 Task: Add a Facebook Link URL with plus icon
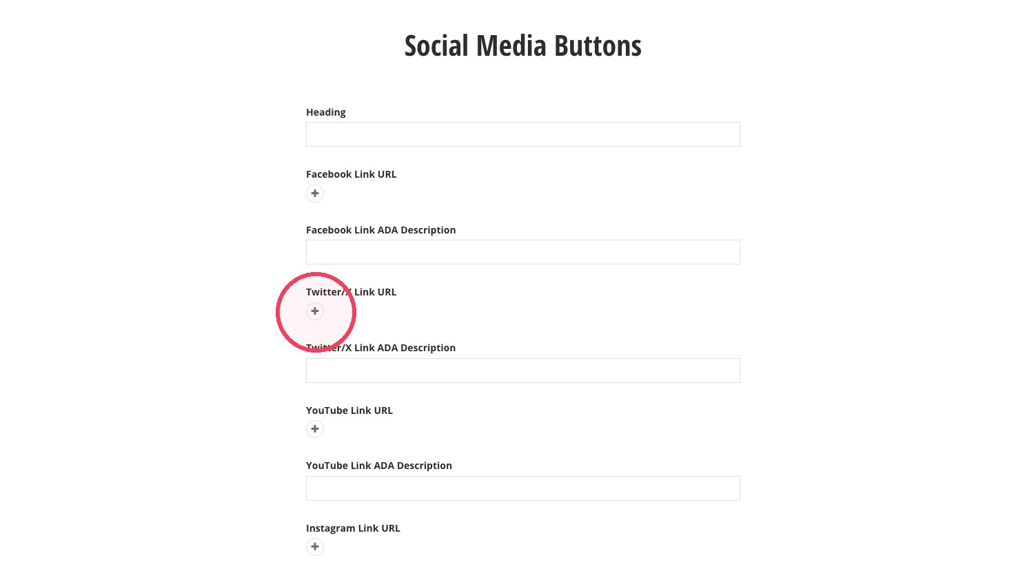coord(315,194)
